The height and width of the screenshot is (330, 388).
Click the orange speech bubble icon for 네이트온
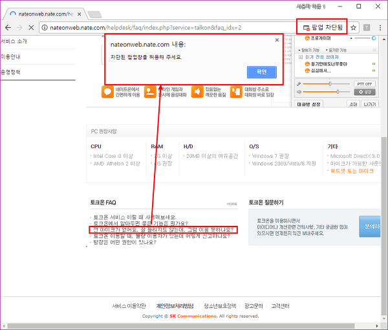coord(107,92)
